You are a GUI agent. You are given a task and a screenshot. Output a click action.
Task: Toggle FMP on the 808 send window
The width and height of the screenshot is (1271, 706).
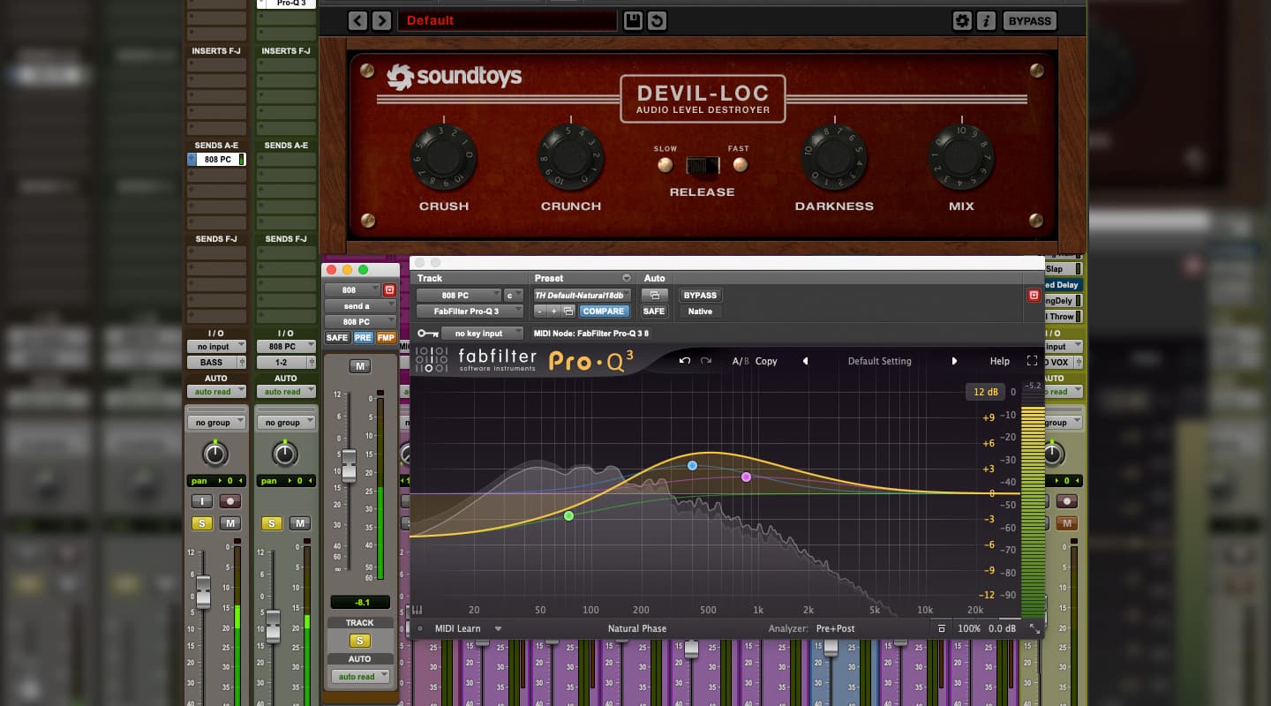pyautogui.click(x=386, y=338)
